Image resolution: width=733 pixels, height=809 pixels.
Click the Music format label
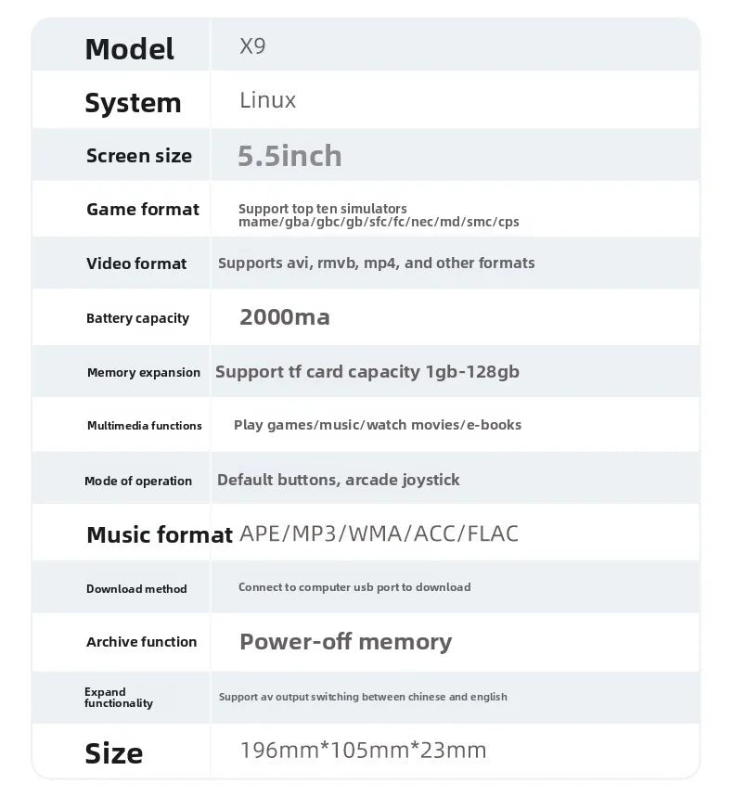[159, 534]
